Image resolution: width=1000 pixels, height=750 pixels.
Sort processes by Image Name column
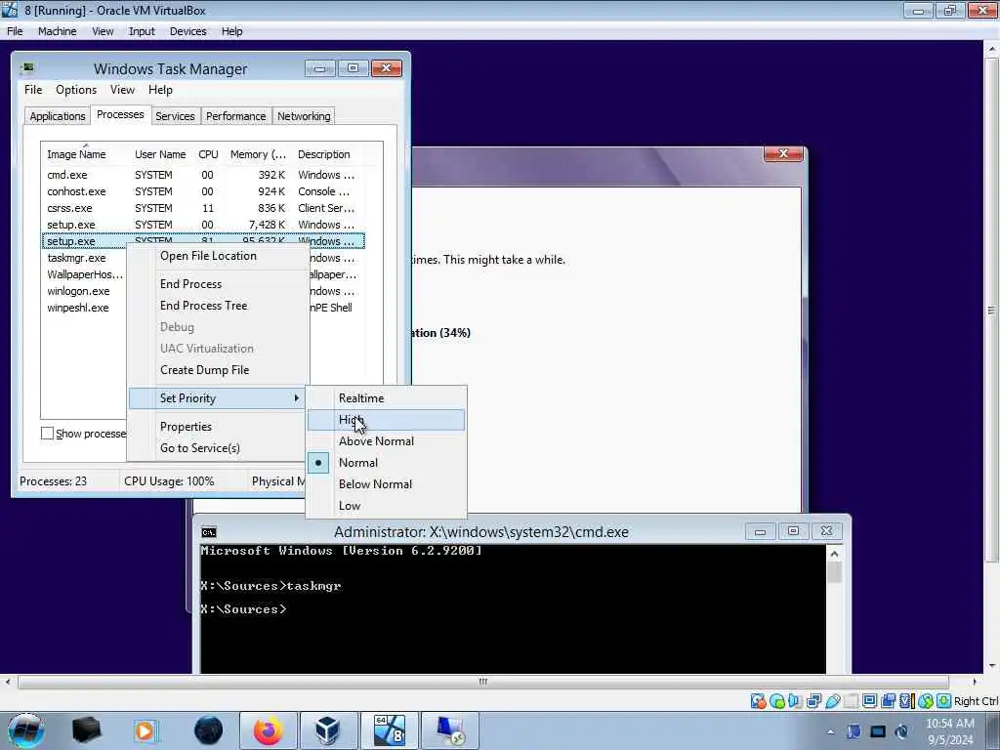click(x=86, y=154)
